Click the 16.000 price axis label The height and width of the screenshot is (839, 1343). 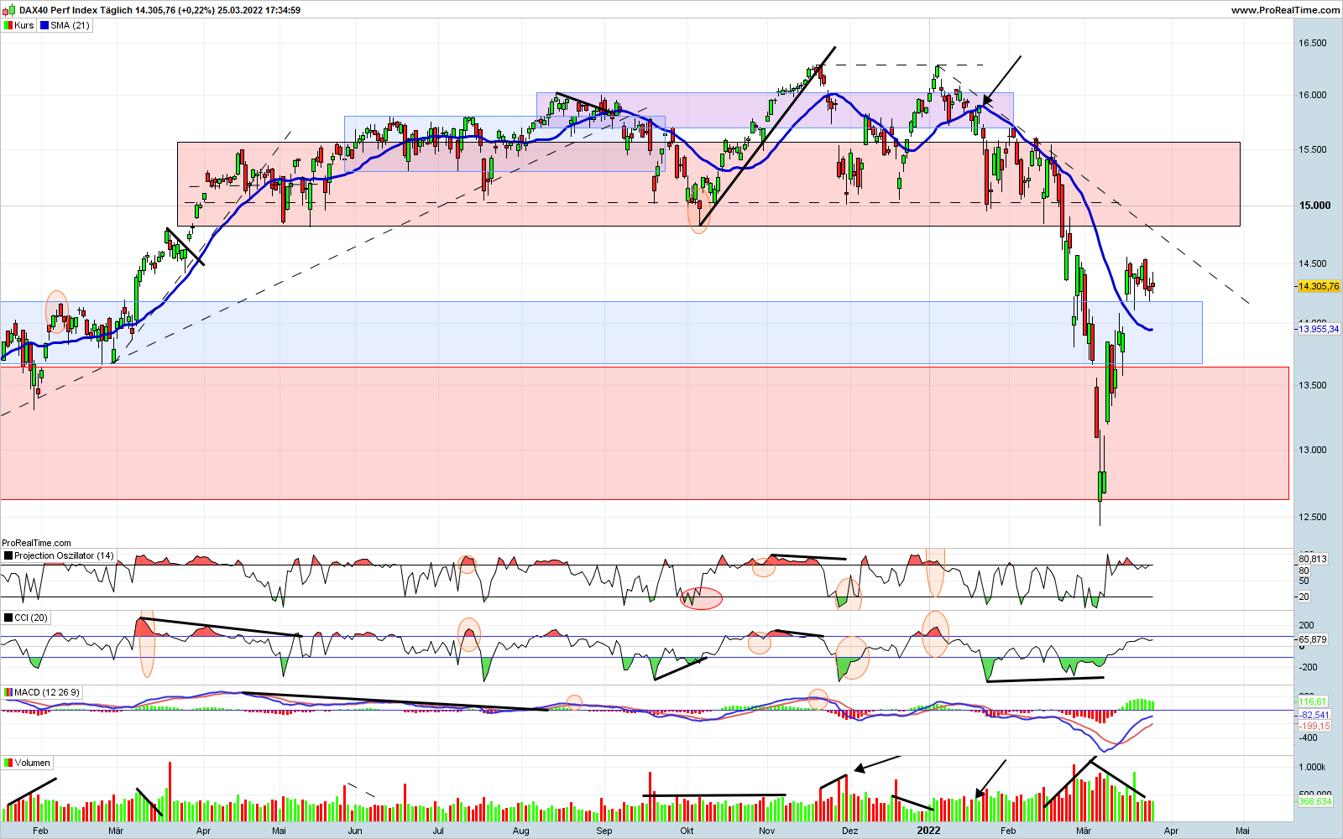pyautogui.click(x=1313, y=95)
